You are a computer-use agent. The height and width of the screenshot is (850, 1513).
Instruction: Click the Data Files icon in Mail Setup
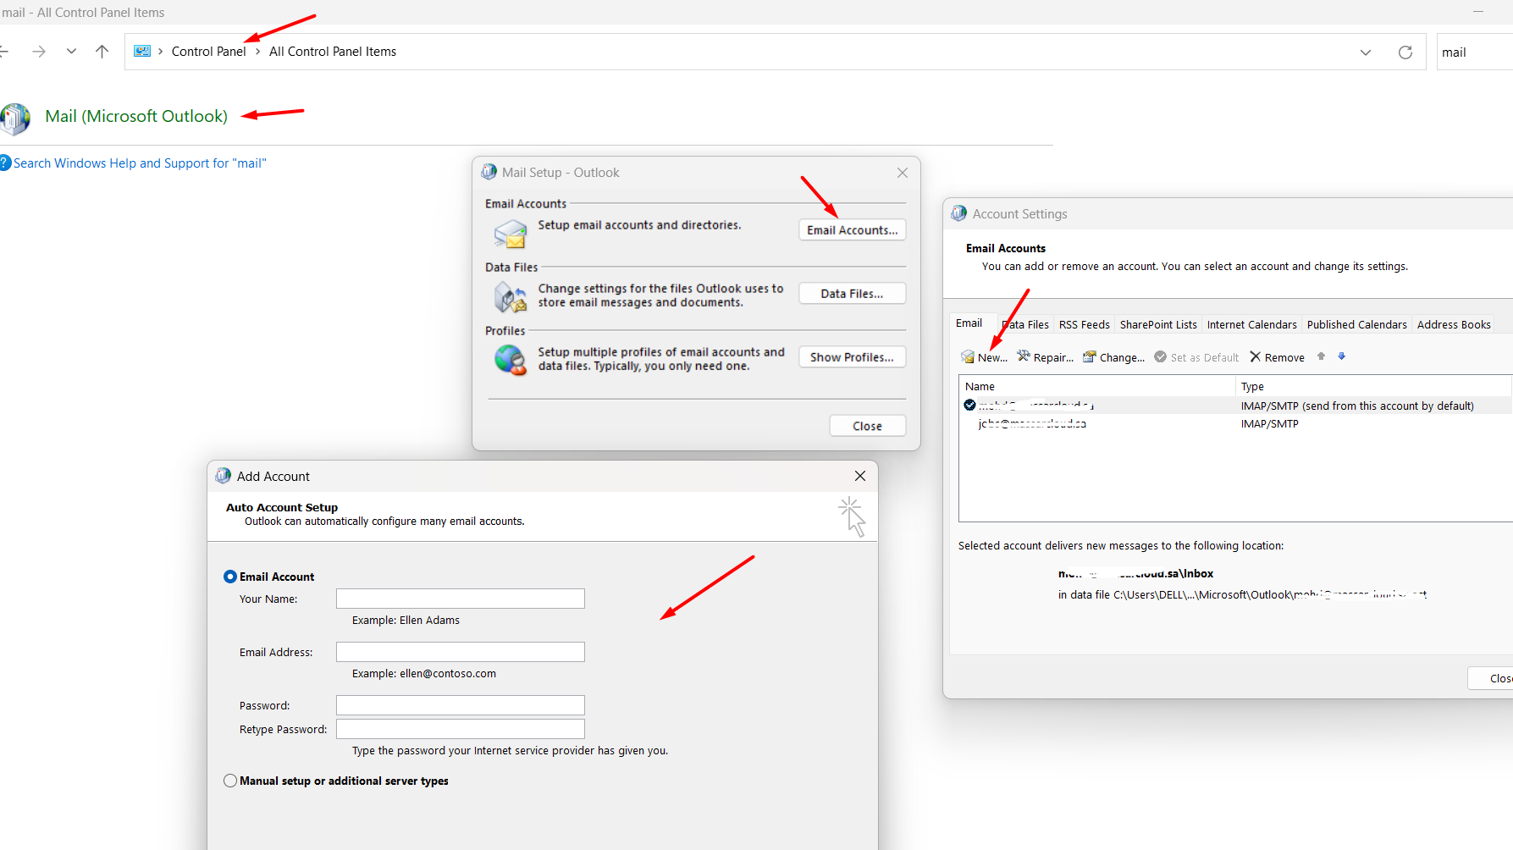(511, 297)
